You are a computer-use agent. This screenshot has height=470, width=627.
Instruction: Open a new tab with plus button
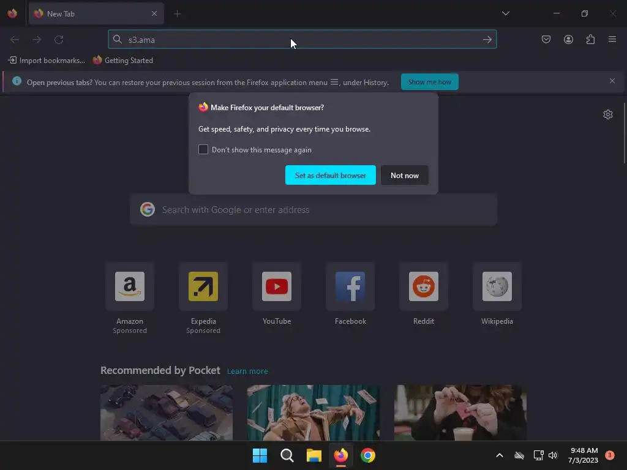pos(177,14)
